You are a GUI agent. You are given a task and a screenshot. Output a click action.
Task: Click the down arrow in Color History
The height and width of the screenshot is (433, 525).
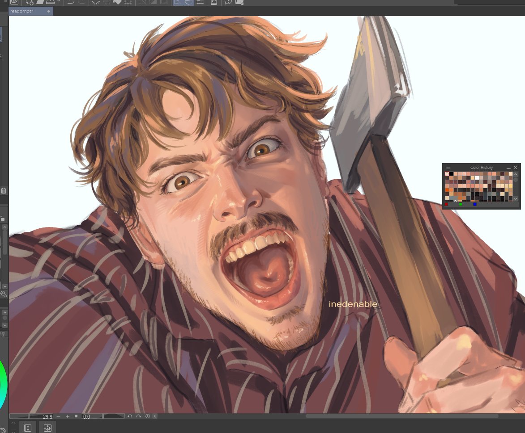point(516,198)
